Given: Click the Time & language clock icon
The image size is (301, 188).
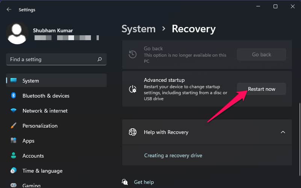Looking at the screenshot, I should click(x=14, y=171).
